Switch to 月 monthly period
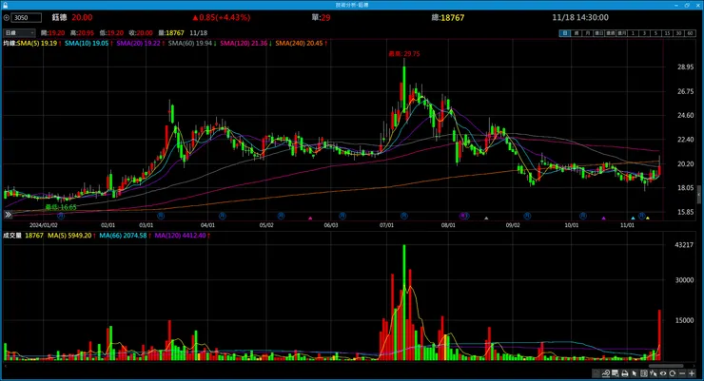This screenshot has width=704, height=381. pos(588,33)
